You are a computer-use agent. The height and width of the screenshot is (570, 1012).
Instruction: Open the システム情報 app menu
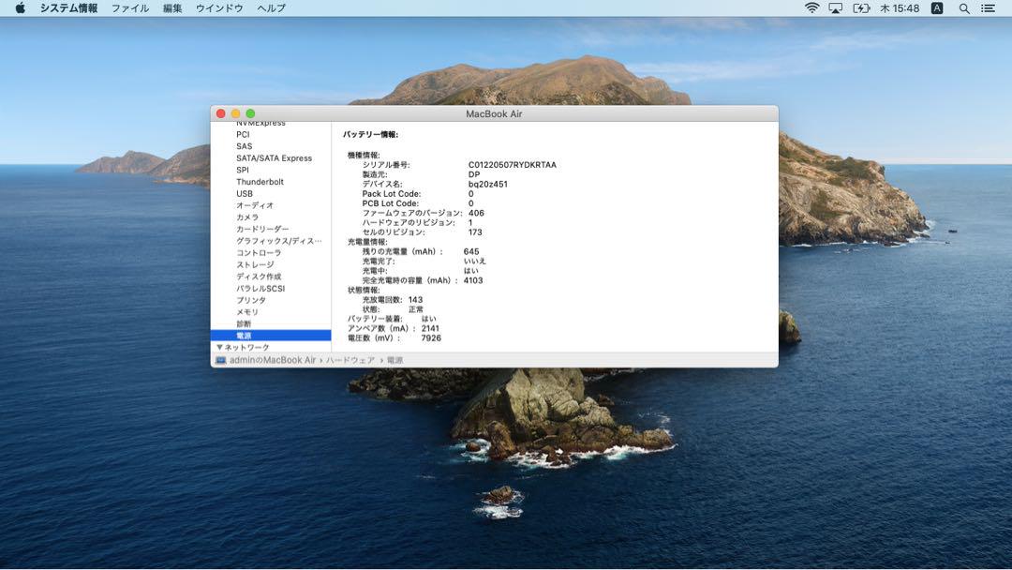tap(69, 8)
